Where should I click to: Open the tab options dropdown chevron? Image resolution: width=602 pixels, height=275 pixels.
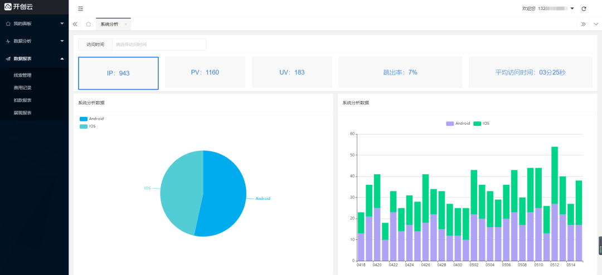(x=596, y=24)
